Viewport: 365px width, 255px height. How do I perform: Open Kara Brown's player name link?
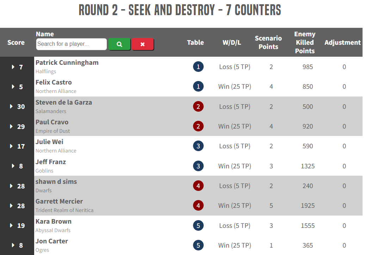point(54,222)
